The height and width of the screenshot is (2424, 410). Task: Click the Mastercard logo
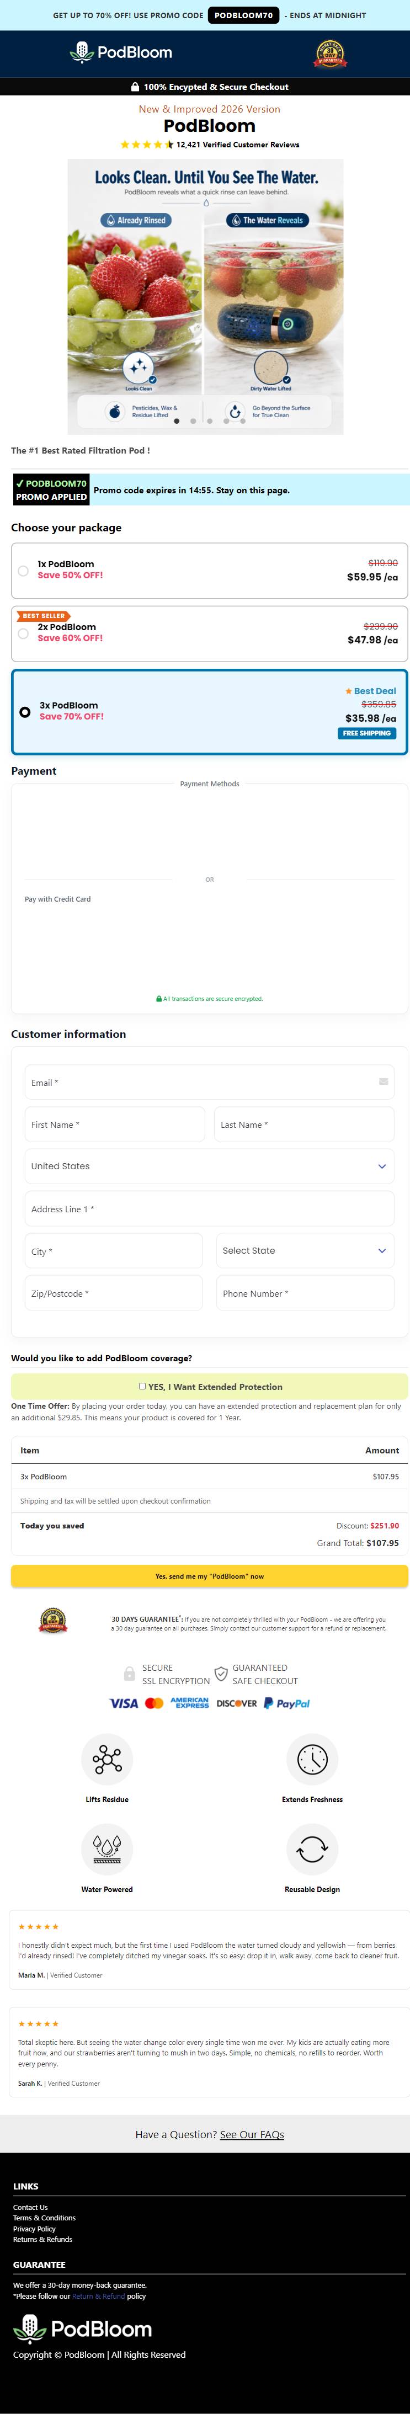pos(154,1703)
